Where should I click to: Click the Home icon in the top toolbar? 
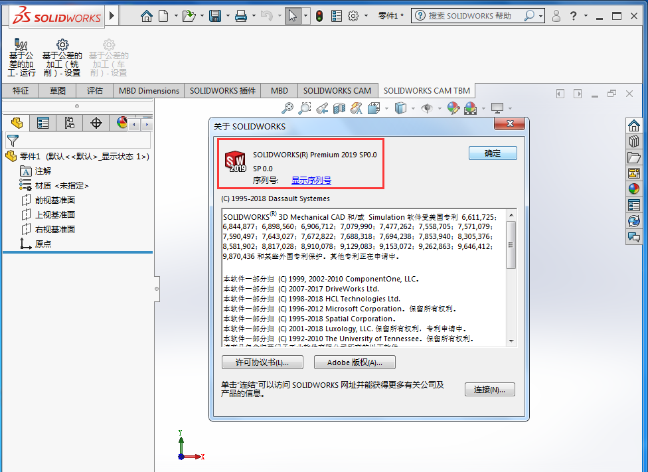pos(146,16)
